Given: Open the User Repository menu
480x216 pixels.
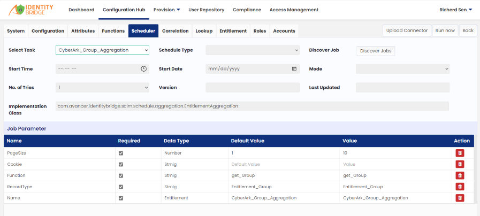Looking at the screenshot, I should click(207, 10).
